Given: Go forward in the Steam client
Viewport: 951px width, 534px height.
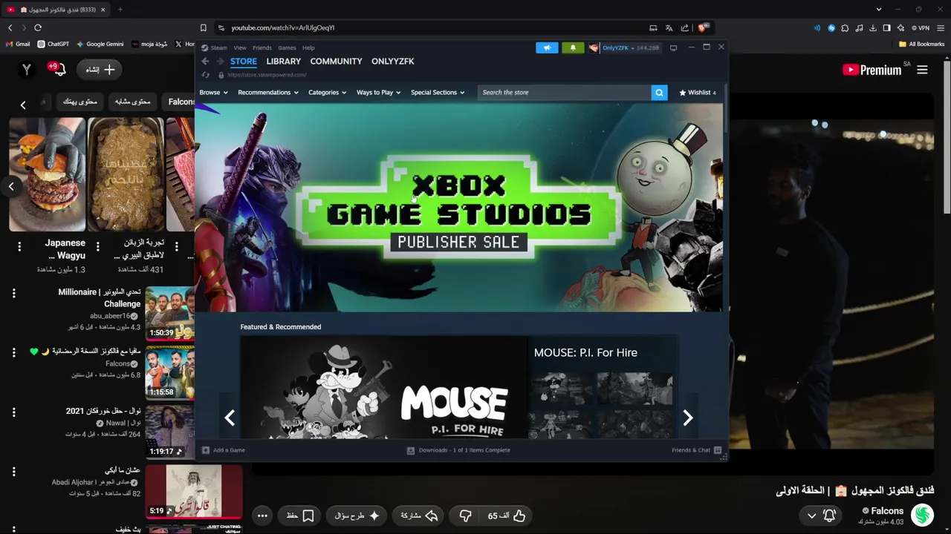Looking at the screenshot, I should pos(218,62).
